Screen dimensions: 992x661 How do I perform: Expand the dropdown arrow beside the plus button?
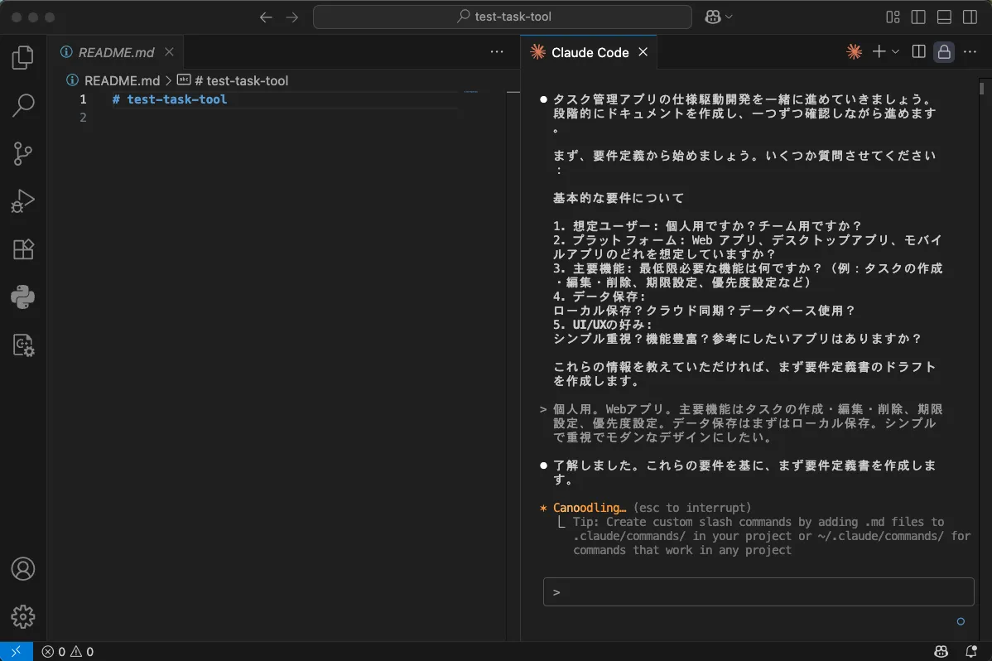point(895,52)
